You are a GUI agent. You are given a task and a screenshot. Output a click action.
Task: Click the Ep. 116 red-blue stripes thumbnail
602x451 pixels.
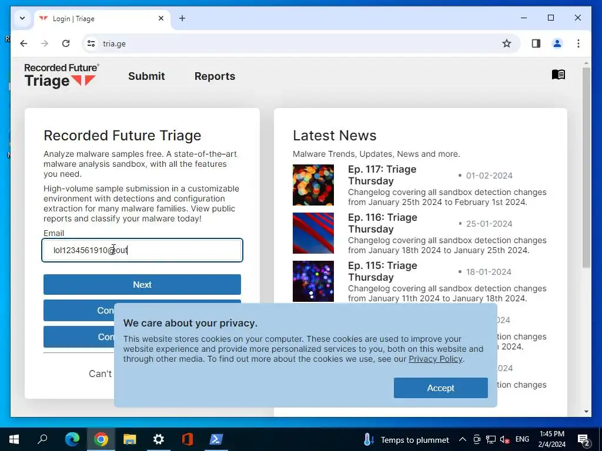313,233
